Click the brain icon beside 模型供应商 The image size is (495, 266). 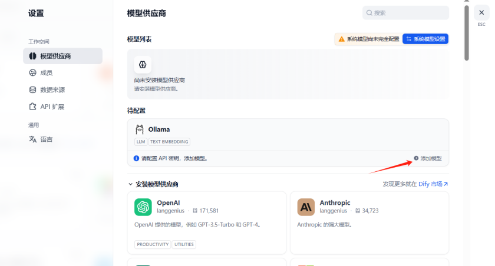[x=32, y=56]
